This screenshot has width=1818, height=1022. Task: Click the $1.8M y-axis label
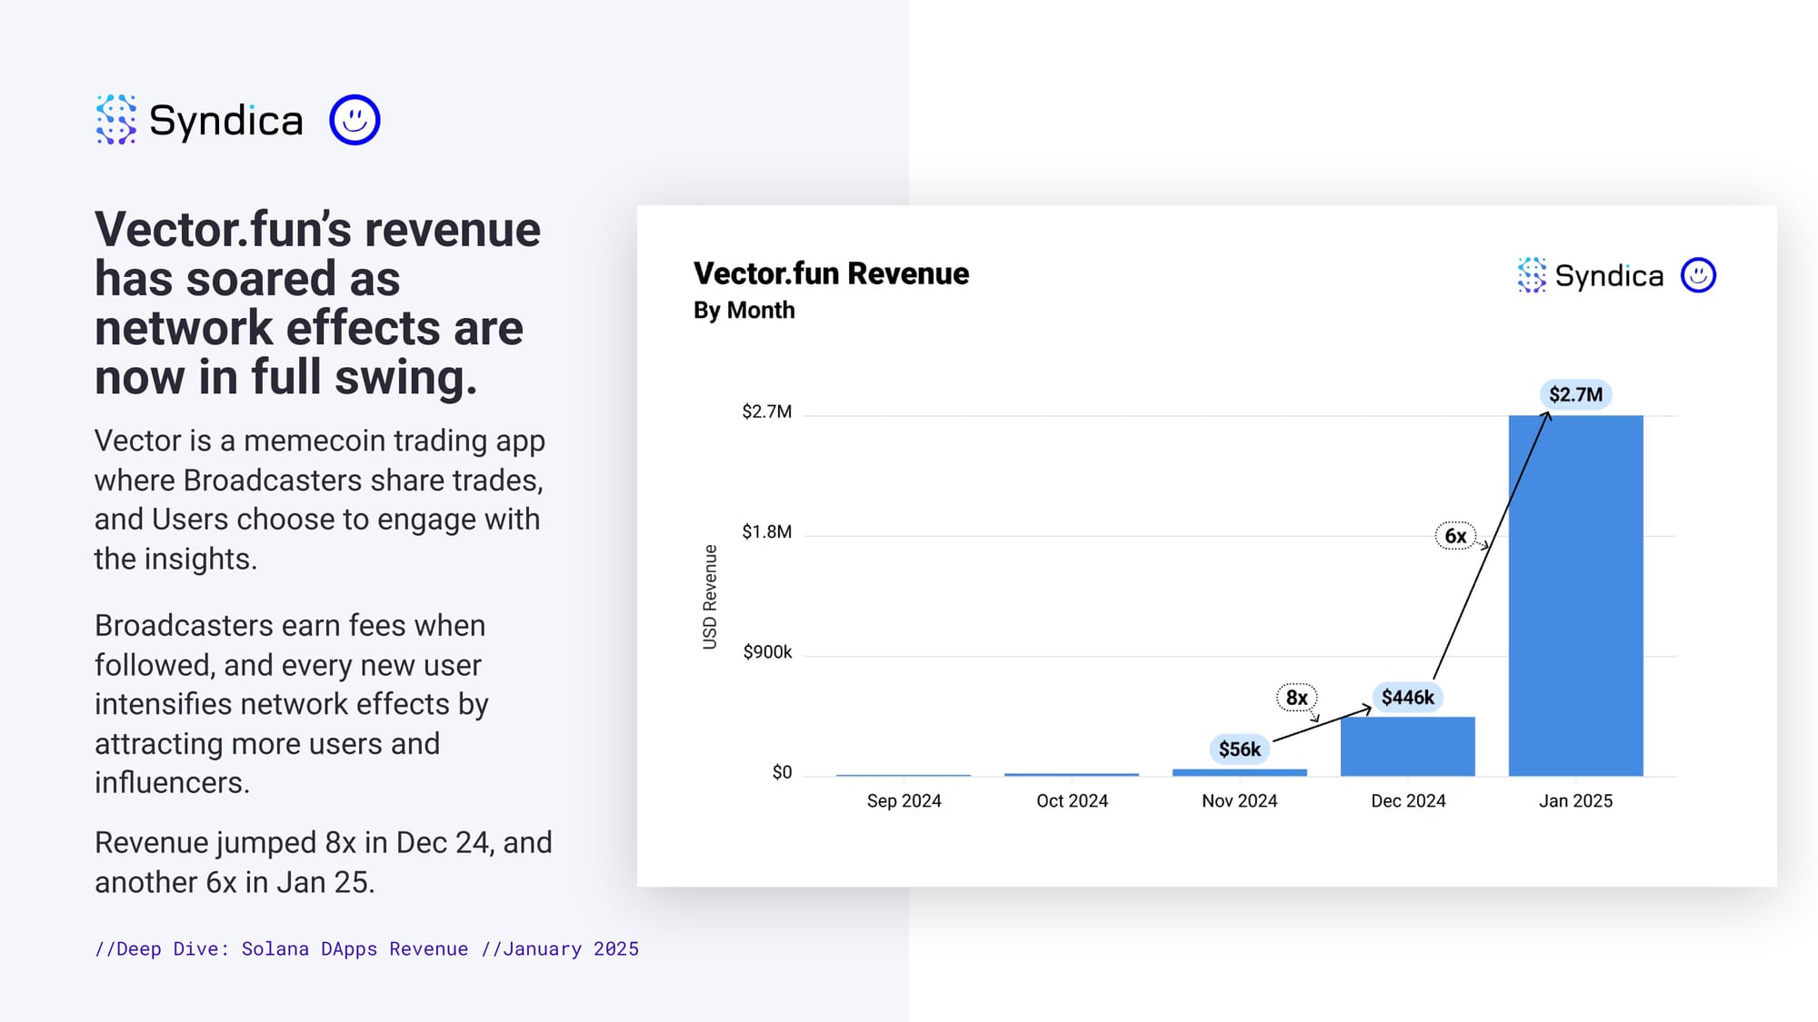pos(766,531)
